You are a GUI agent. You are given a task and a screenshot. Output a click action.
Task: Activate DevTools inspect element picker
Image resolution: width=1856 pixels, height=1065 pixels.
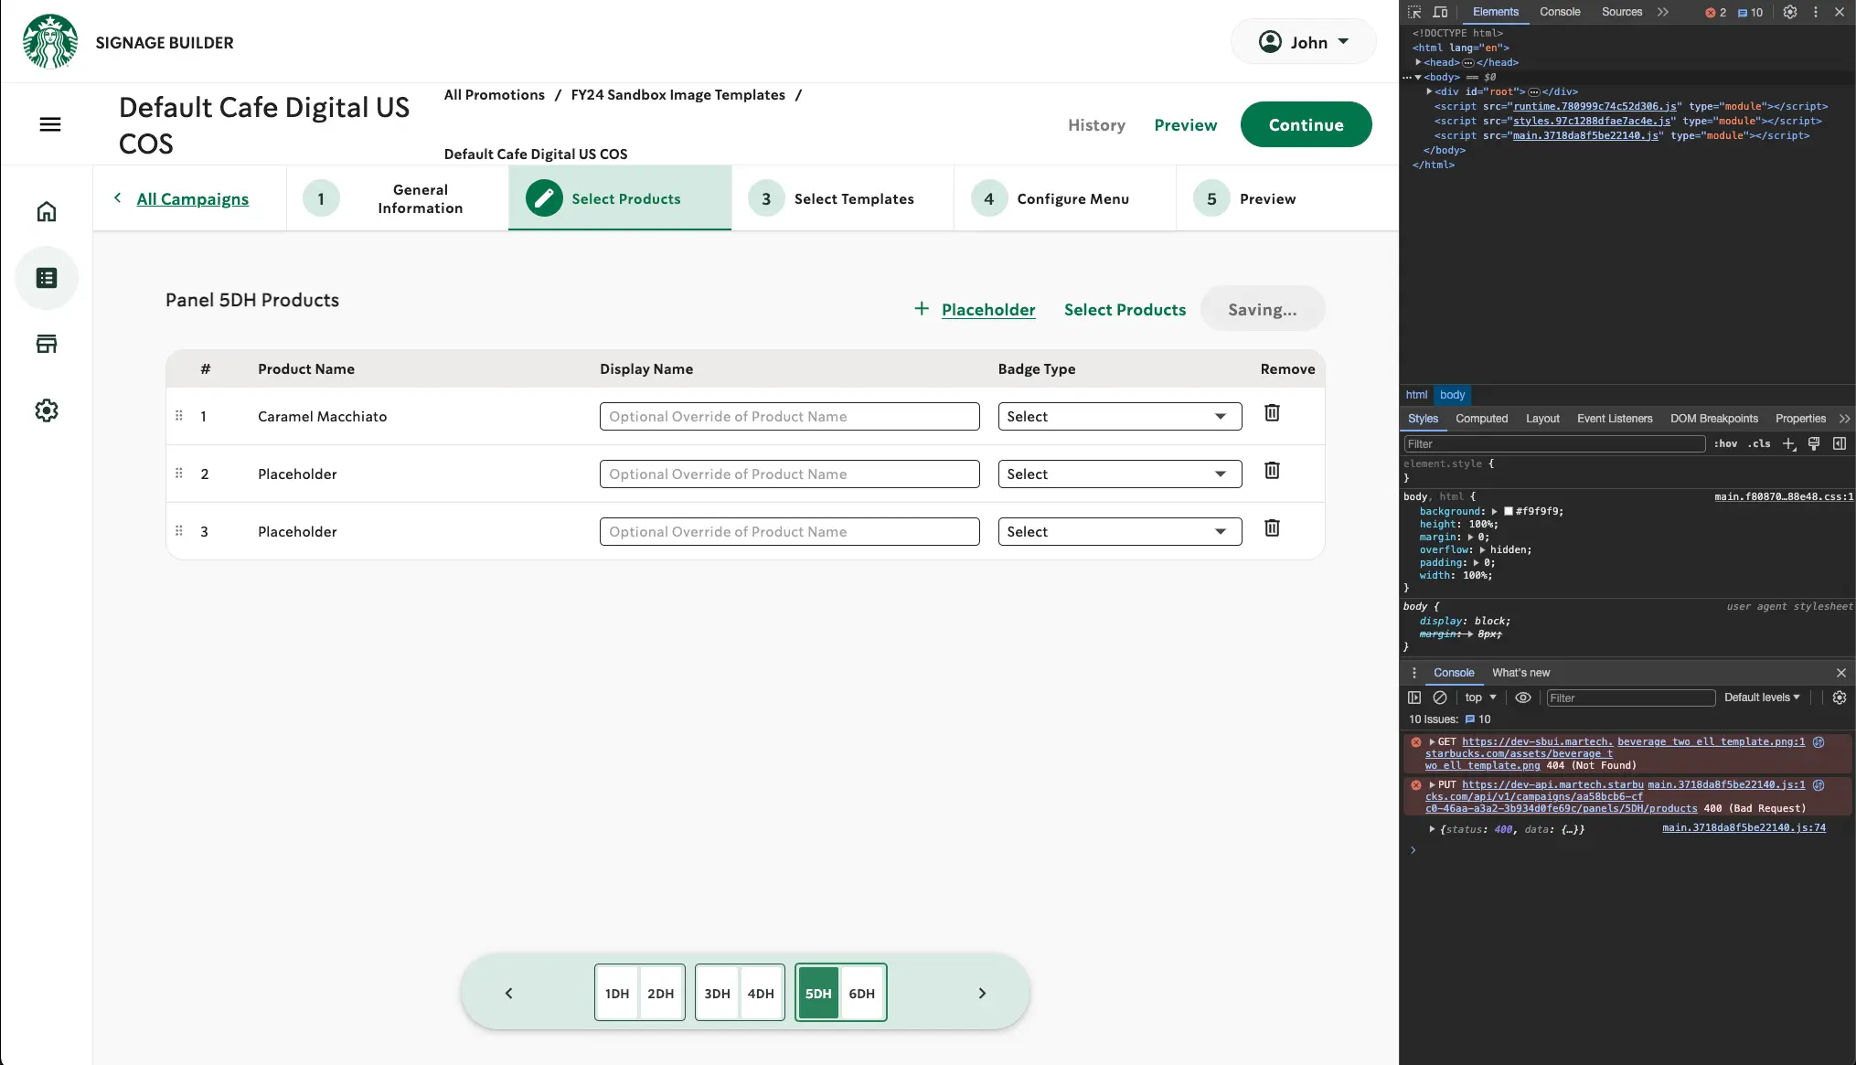coord(1414,12)
